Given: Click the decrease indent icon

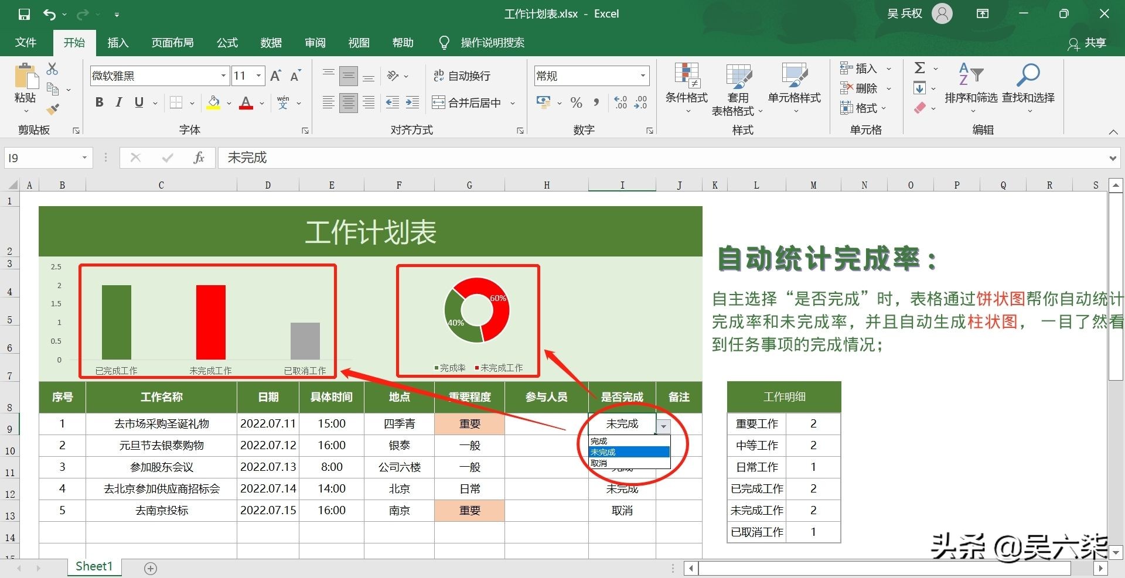Looking at the screenshot, I should pos(392,102).
